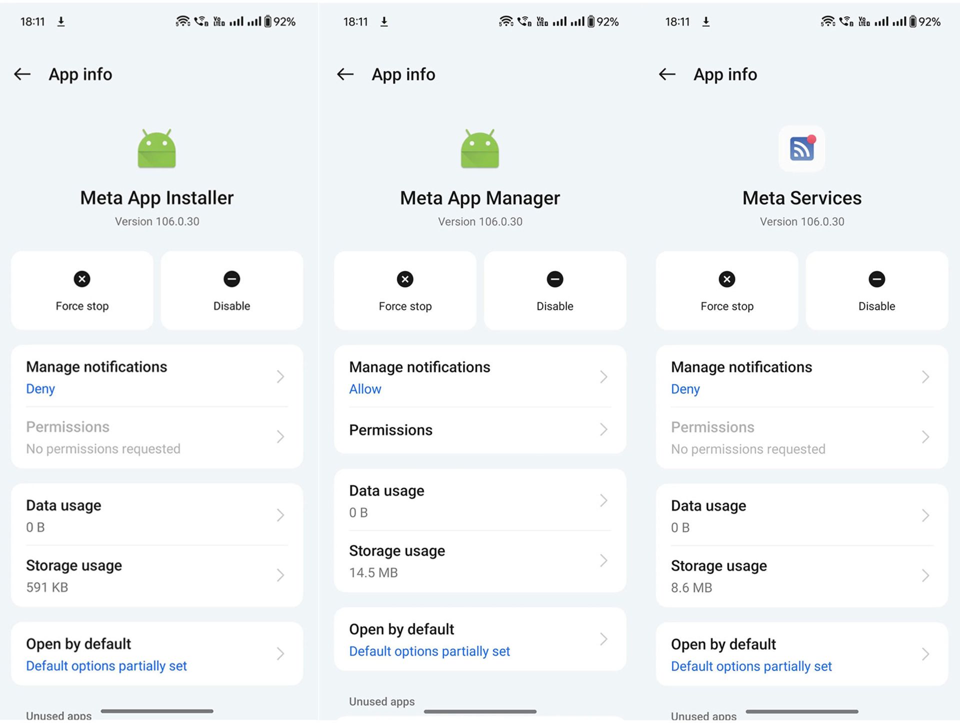The height and width of the screenshot is (723, 960).
Task: Tap Allow status under Meta App Manager notifications
Action: pyautogui.click(x=365, y=389)
